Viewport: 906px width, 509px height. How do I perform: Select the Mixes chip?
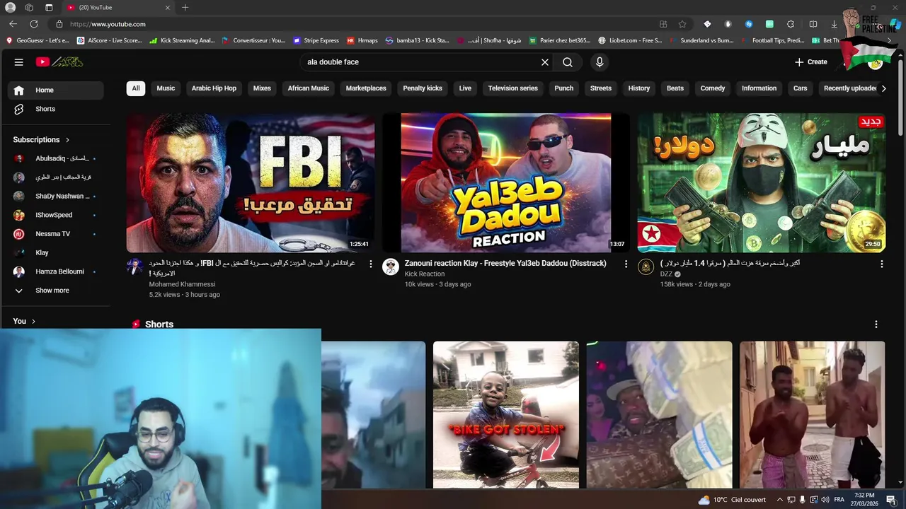tap(262, 88)
